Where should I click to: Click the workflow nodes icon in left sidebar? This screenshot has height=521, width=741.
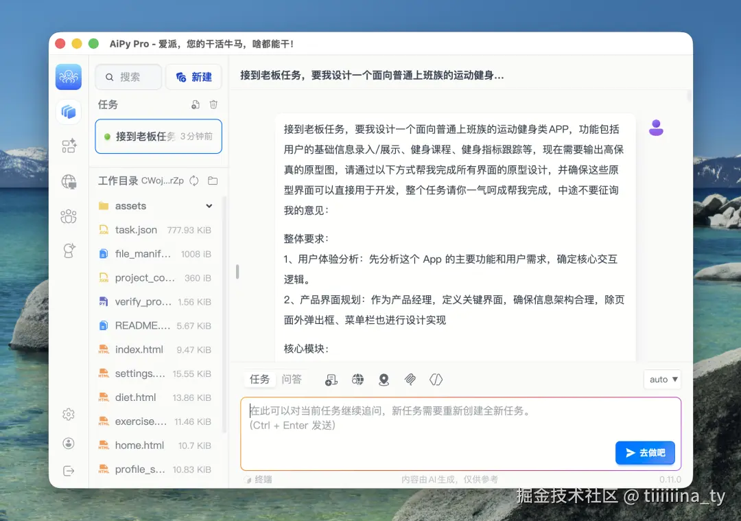(69, 146)
